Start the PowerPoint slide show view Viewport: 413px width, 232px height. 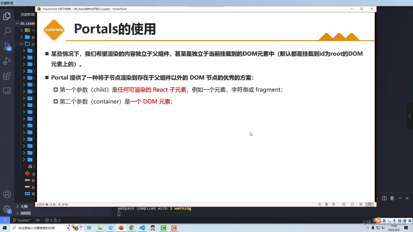click(370, 204)
